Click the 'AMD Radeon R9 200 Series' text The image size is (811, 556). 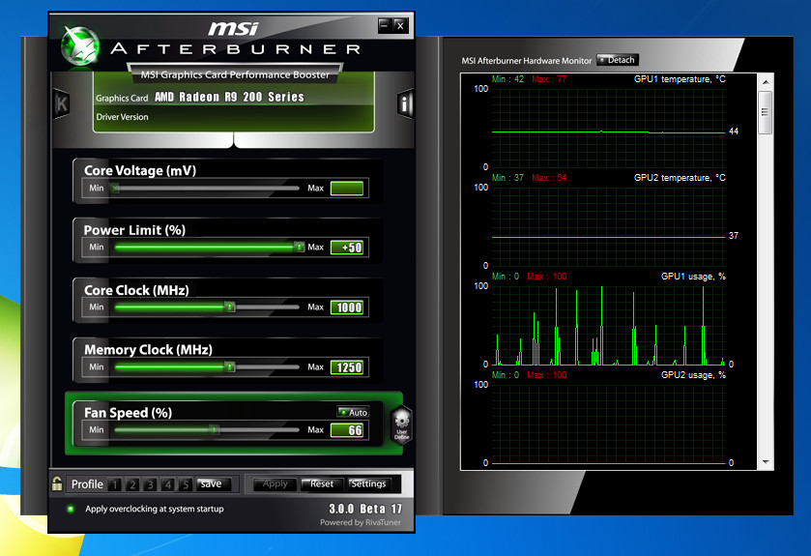[x=229, y=97]
